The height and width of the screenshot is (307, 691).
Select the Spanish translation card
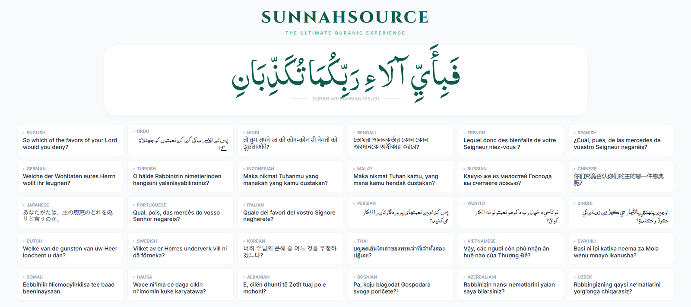point(621,140)
